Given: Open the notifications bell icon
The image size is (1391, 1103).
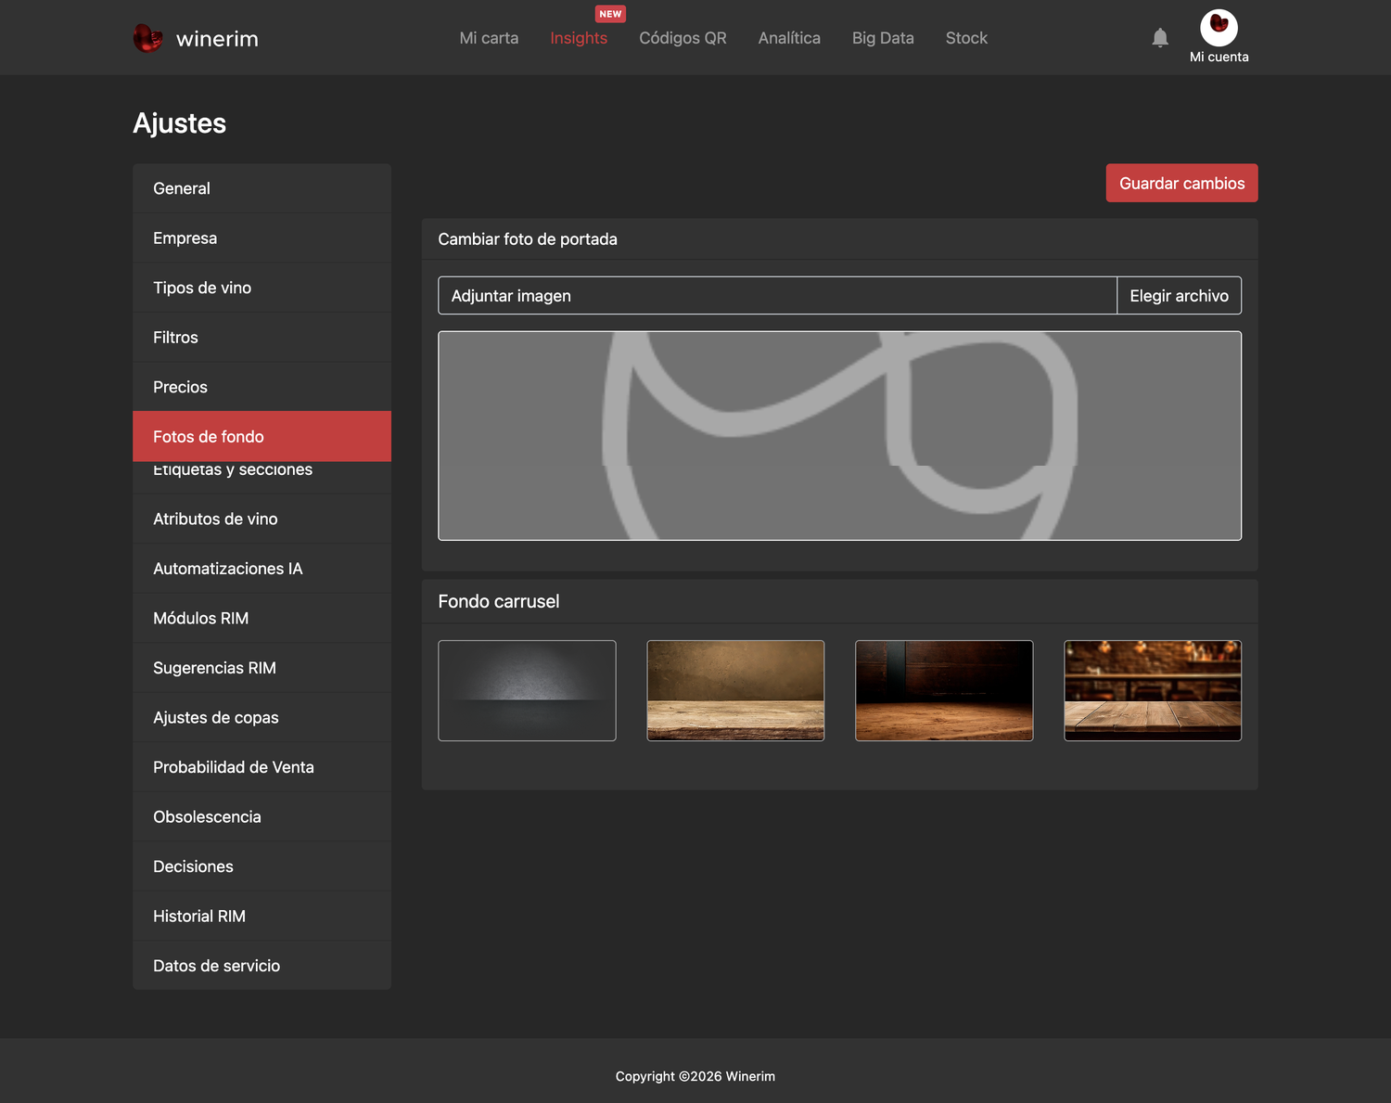Looking at the screenshot, I should [1159, 38].
